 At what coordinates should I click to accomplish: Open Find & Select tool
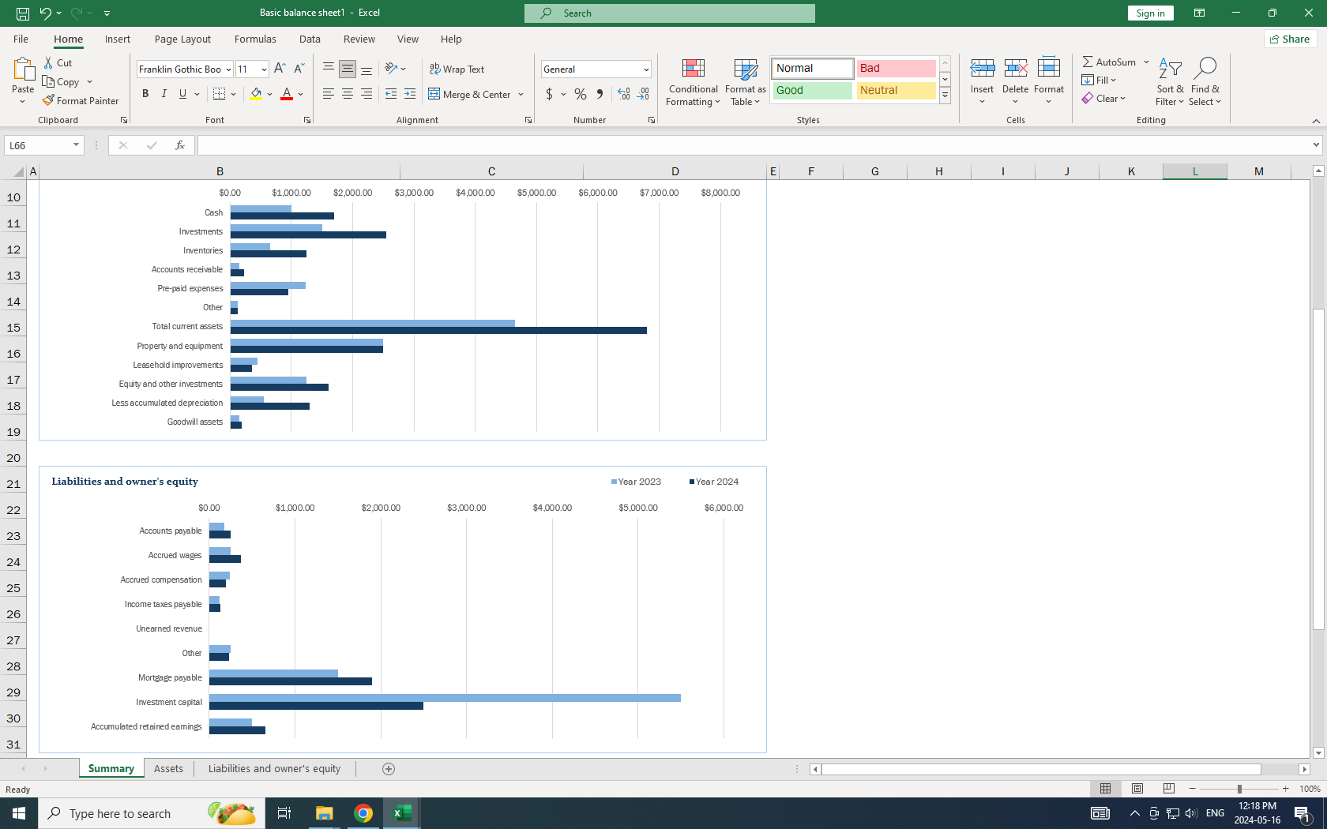(1205, 82)
